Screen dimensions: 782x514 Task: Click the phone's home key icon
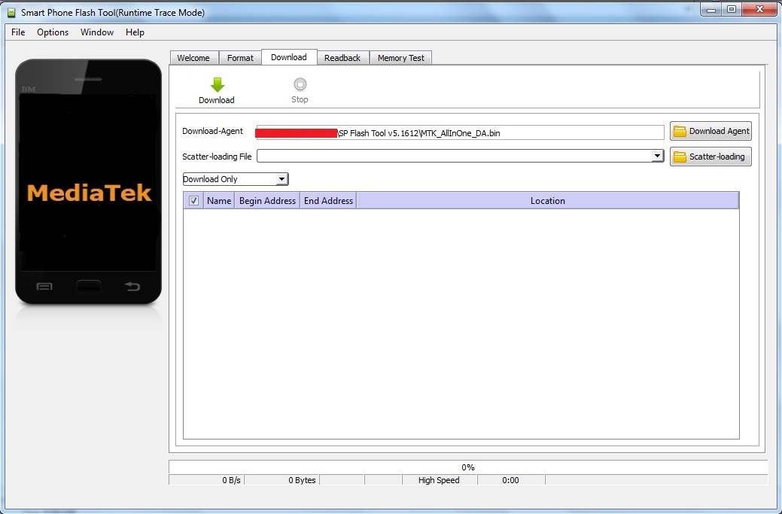[88, 286]
